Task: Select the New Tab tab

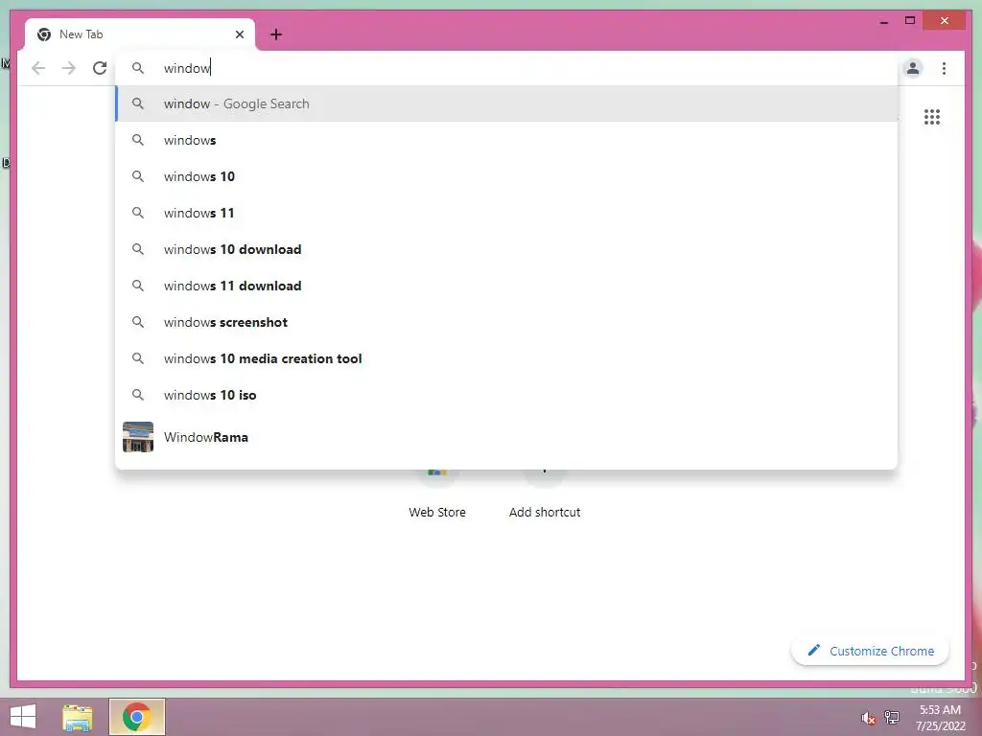Action: coord(140,34)
